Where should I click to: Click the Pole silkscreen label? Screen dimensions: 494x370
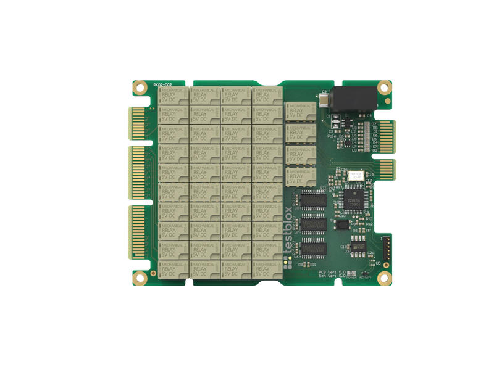click(x=332, y=136)
